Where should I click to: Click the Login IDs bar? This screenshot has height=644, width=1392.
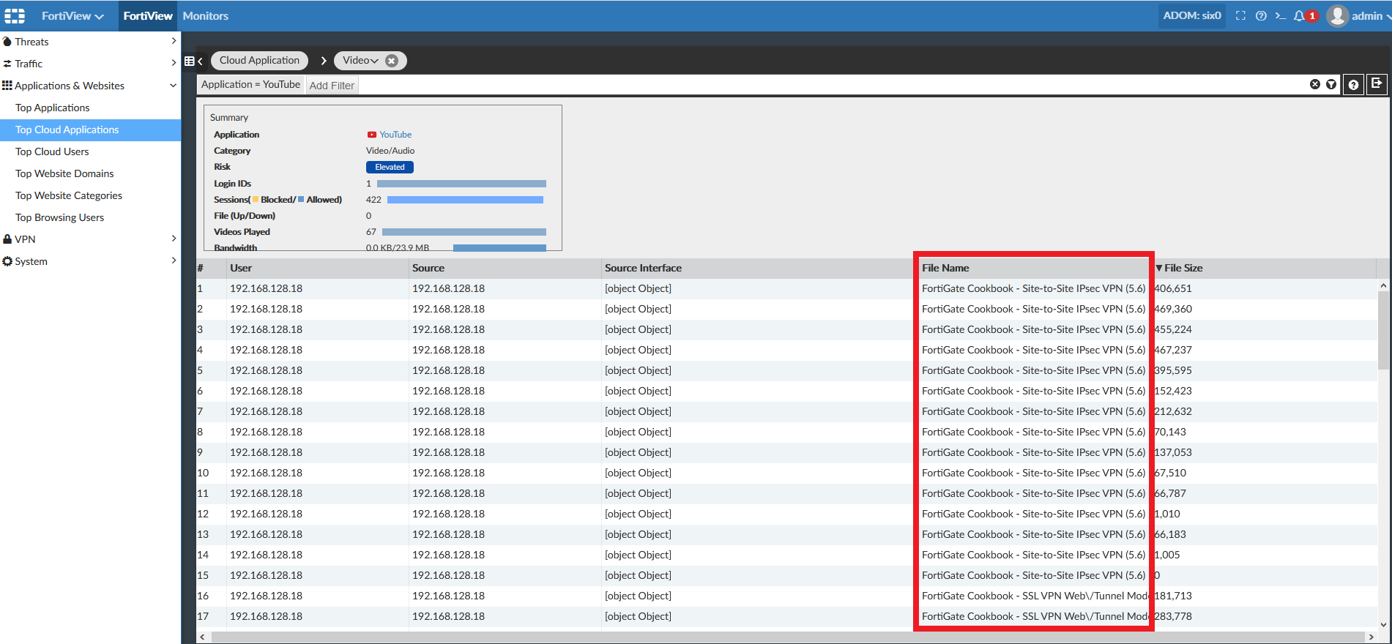point(461,184)
